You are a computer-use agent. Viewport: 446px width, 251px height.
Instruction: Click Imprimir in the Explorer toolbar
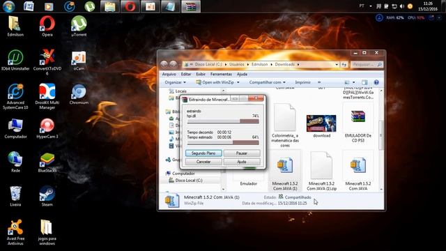click(x=302, y=82)
